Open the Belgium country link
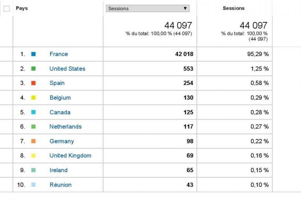 tap(60, 98)
